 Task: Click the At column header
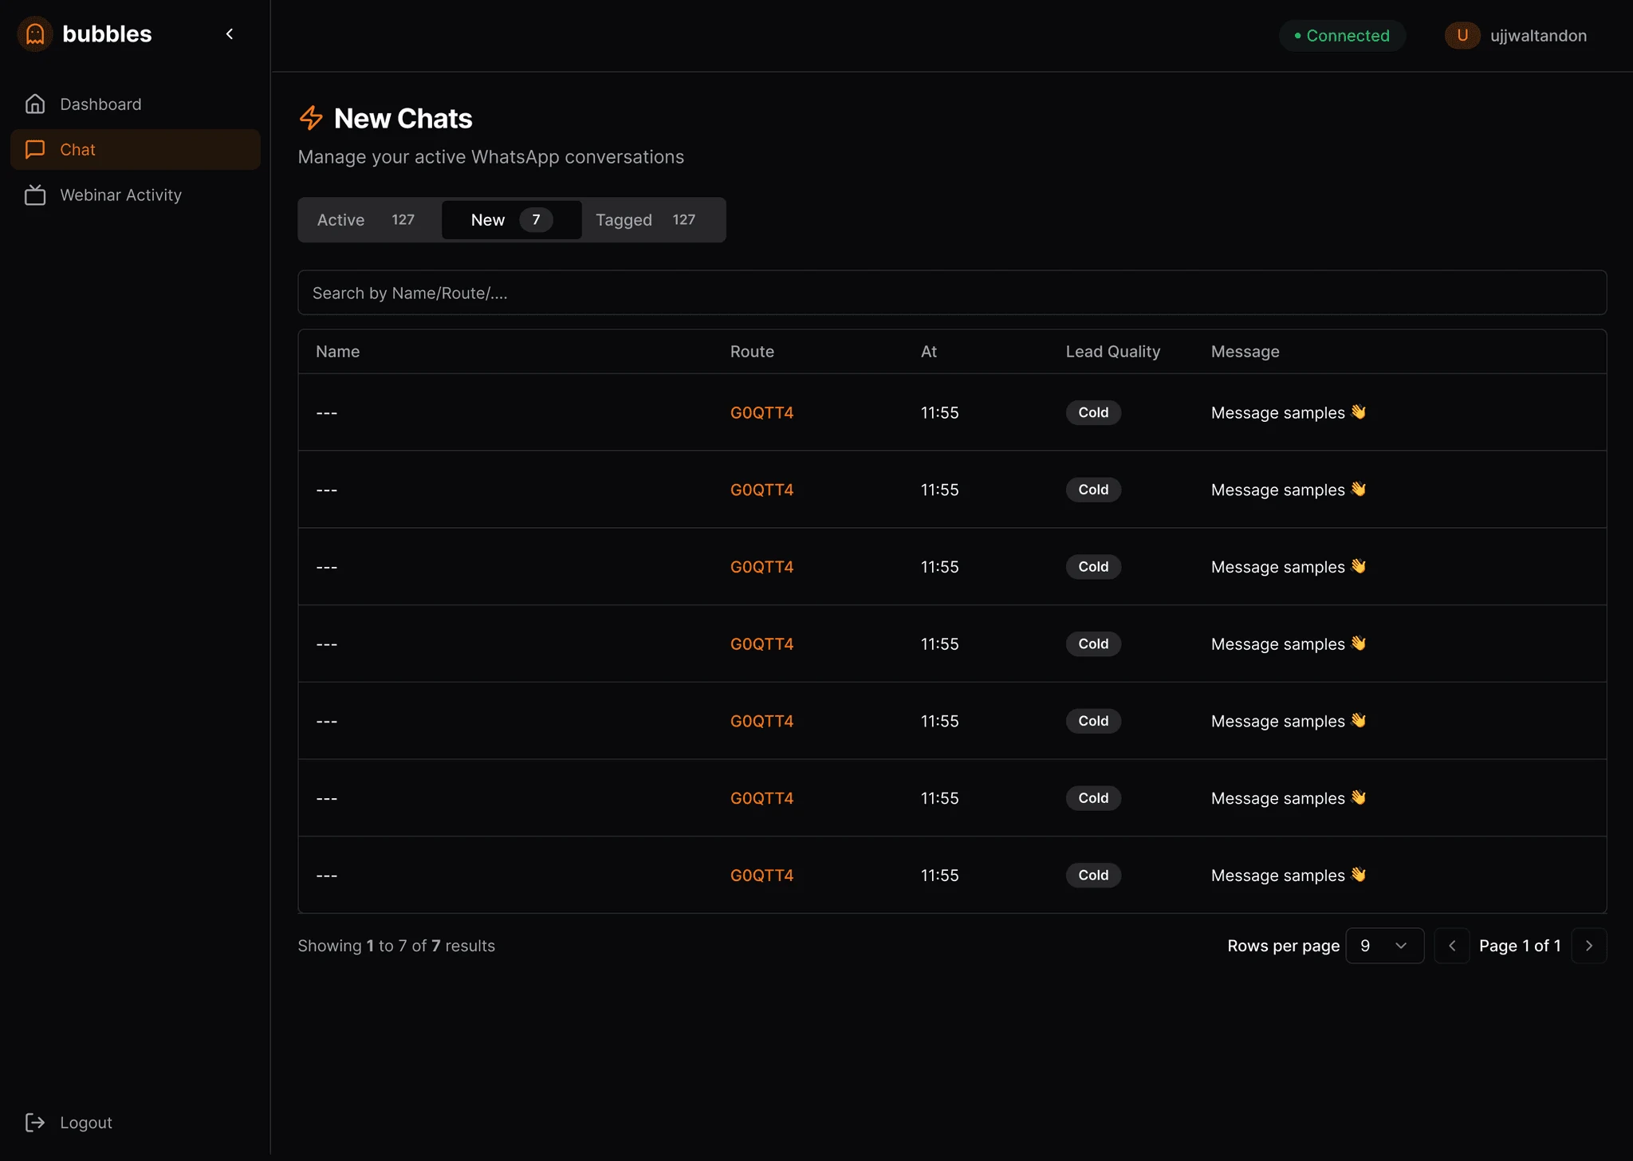point(929,352)
